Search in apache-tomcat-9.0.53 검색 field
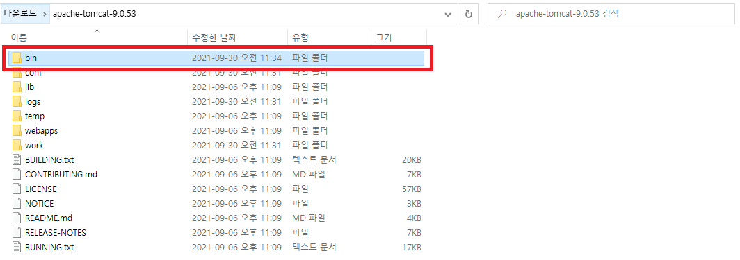 pos(611,14)
